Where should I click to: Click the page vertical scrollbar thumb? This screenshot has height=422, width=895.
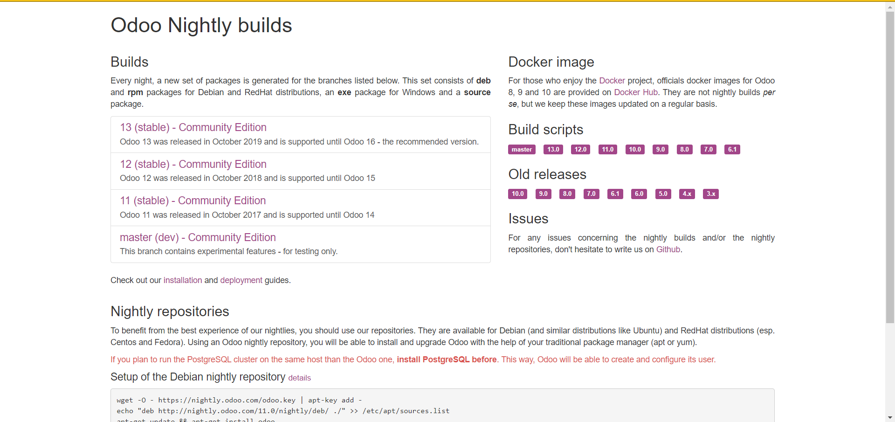click(x=890, y=166)
